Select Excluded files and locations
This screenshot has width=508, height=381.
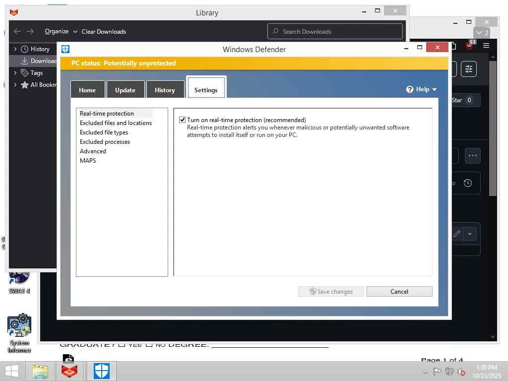[x=116, y=123]
